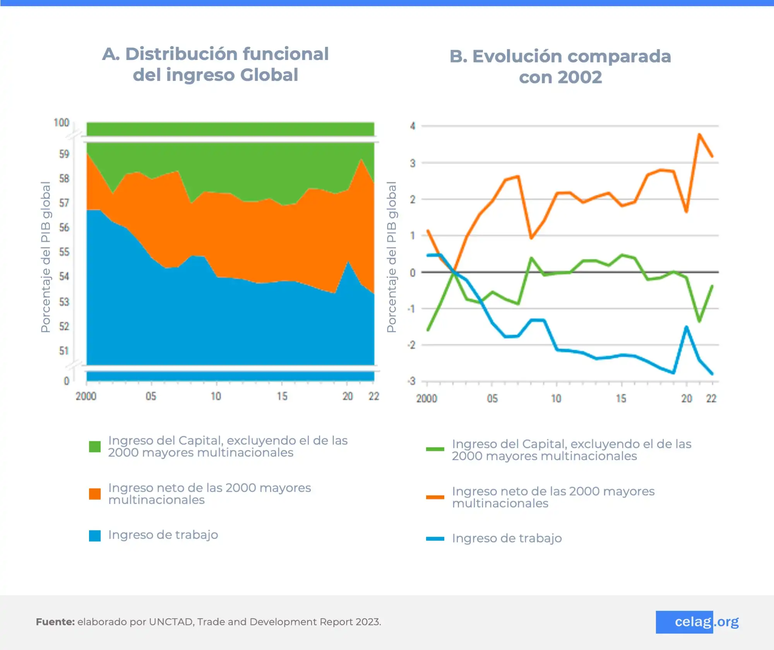Click the orange square legend swatch in chart A
The width and height of the screenshot is (774, 650).
[95, 494]
